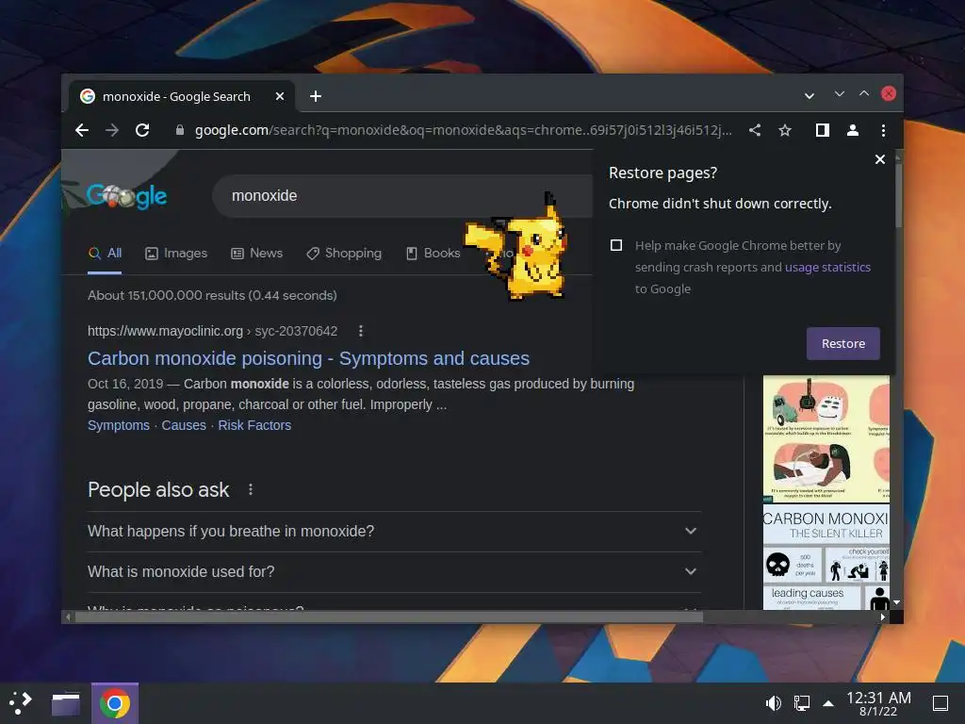Viewport: 965px width, 724px height.
Task: Open the tab search dropdown arrow
Action: click(x=810, y=95)
